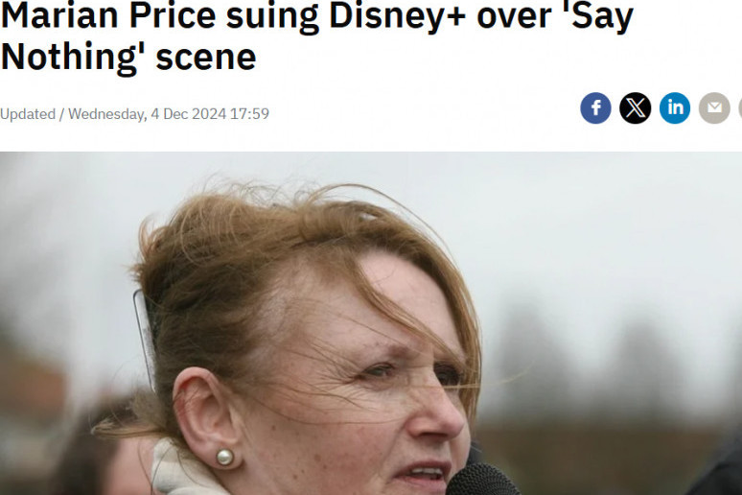Click 'Marian Price' in the headline
The width and height of the screenshot is (742, 495).
108,15
